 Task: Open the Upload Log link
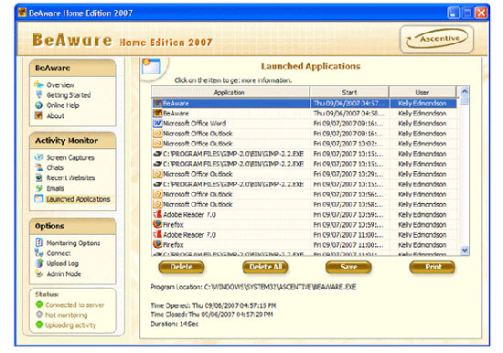coord(62,263)
